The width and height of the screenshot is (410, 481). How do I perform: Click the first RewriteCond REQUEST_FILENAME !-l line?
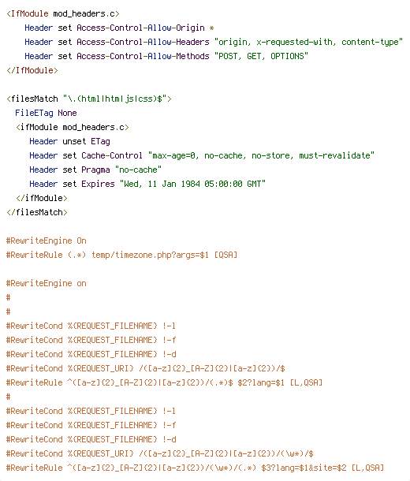(x=91, y=326)
